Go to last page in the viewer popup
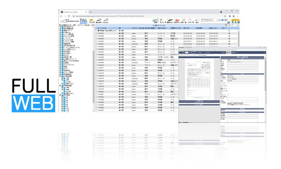The width and height of the screenshot is (281, 169). pyautogui.click(x=195, y=52)
